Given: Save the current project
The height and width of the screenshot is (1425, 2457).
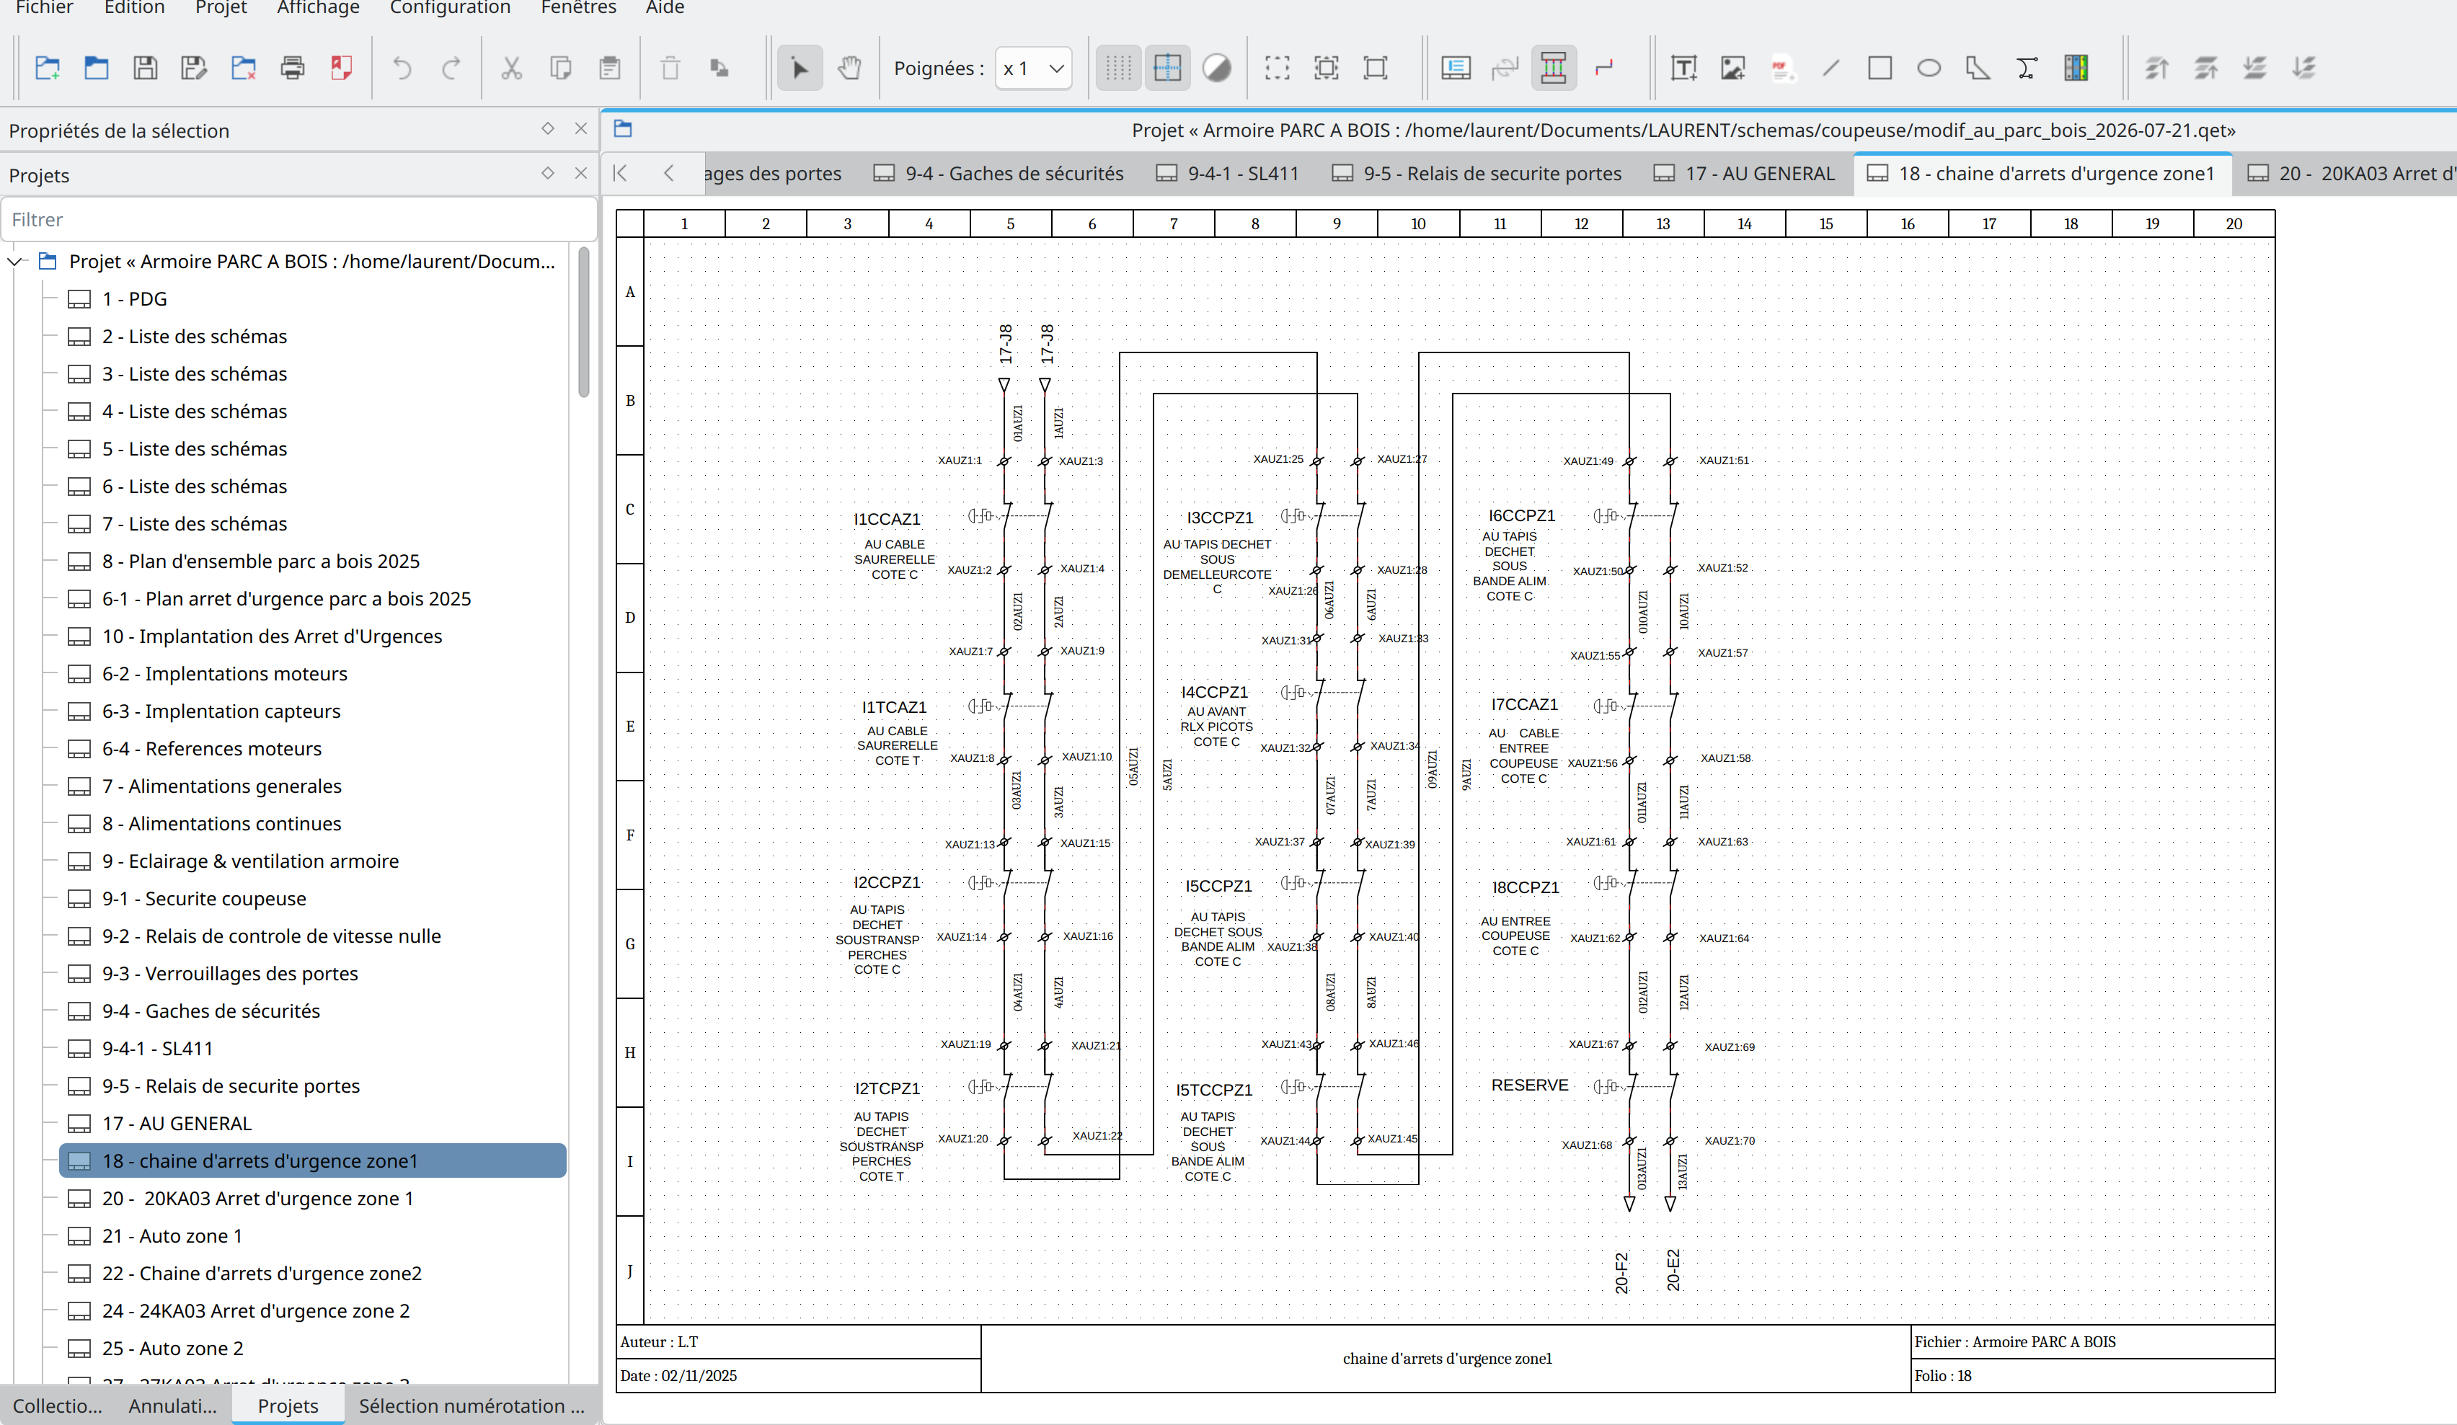Looking at the screenshot, I should tap(146, 68).
